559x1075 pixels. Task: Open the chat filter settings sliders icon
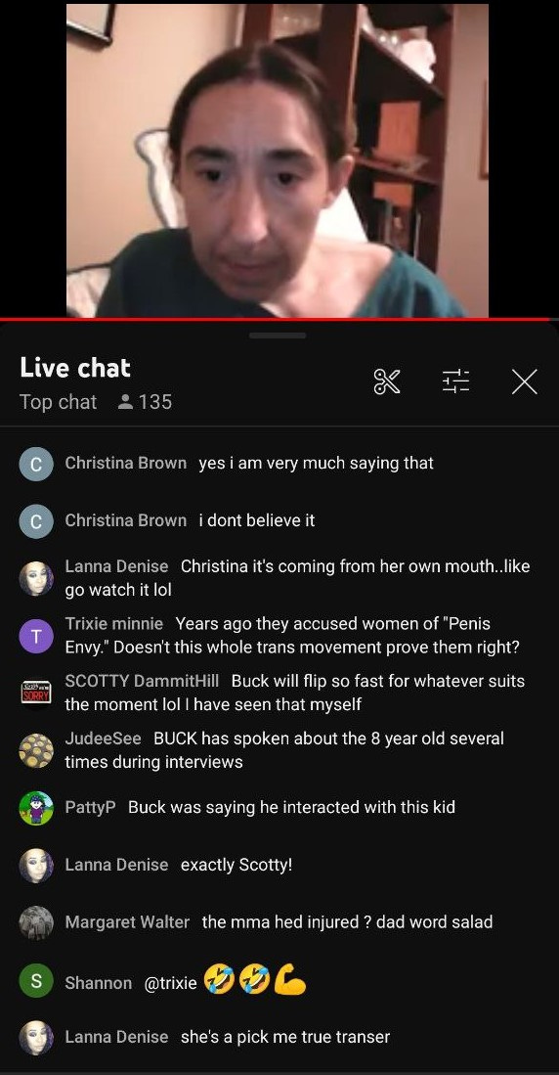pyautogui.click(x=455, y=381)
